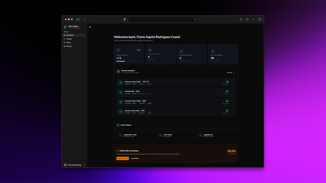Click the Uniswap (UNI) green check icon
The width and height of the screenshot is (326, 183).
[121, 92]
